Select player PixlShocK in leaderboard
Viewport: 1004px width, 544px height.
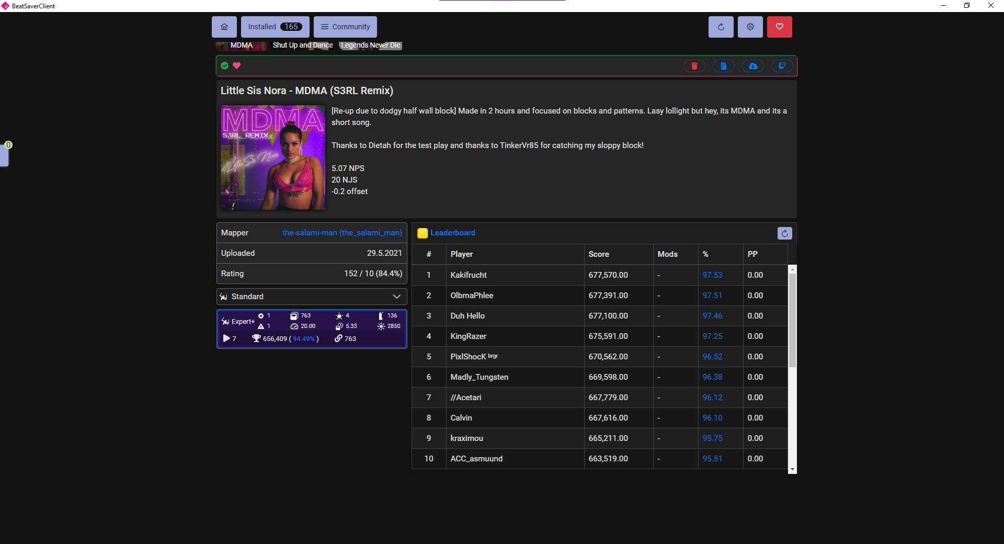[x=474, y=357]
